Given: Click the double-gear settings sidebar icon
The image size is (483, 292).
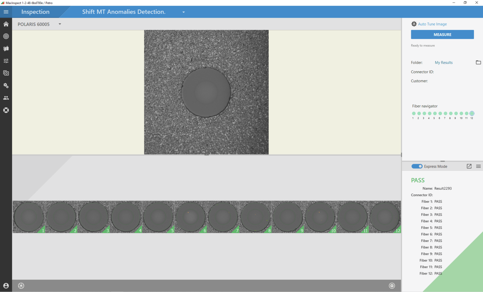Looking at the screenshot, I should [x=6, y=86].
